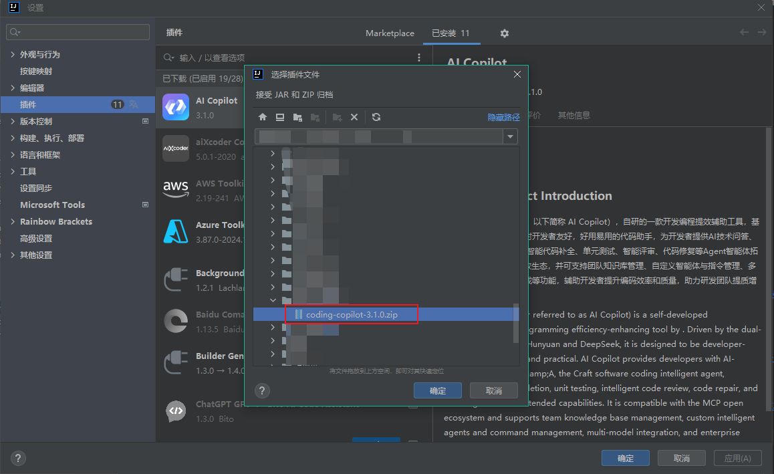Open help in the settings window footer
Viewport: 774px width, 474px height.
(x=18, y=458)
